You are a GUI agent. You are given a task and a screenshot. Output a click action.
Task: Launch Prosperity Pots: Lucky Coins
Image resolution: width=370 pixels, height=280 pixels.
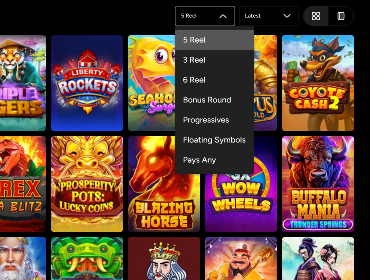tap(87, 184)
